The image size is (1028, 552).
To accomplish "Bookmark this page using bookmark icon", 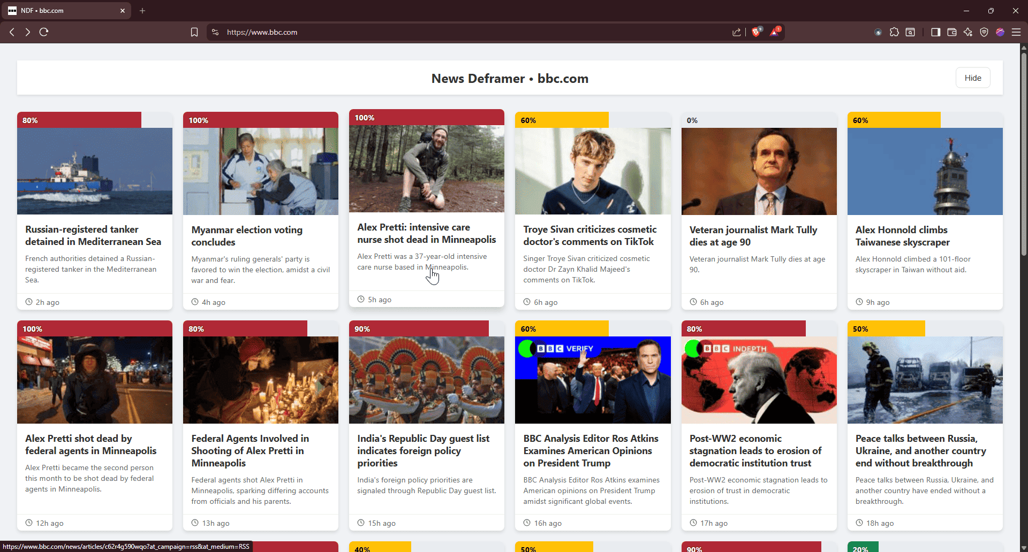I will (x=194, y=32).
